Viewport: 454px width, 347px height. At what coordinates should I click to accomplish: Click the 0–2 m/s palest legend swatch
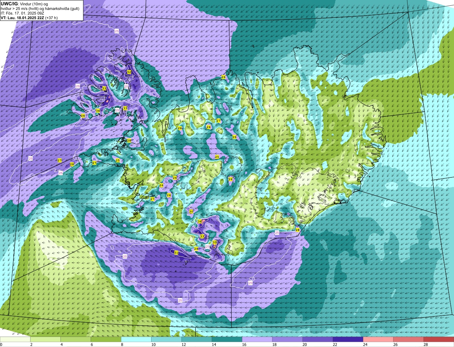15,340
